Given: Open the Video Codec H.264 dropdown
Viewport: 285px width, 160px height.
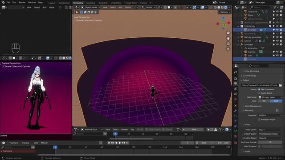Looking at the screenshot, I should [x=270, y=130].
